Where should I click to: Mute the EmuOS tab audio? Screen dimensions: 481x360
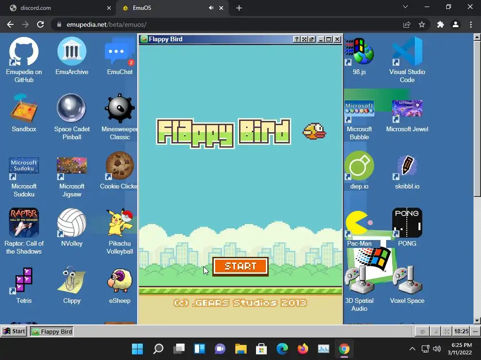pyautogui.click(x=211, y=8)
